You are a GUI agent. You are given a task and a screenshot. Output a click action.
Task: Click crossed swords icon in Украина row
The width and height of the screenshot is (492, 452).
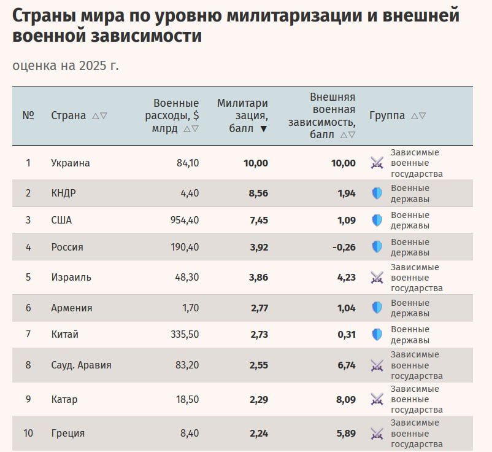[x=377, y=163]
